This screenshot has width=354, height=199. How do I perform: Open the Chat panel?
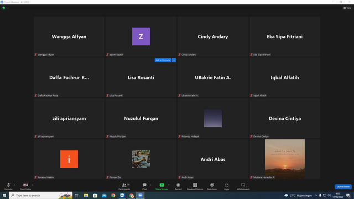tap(144, 186)
